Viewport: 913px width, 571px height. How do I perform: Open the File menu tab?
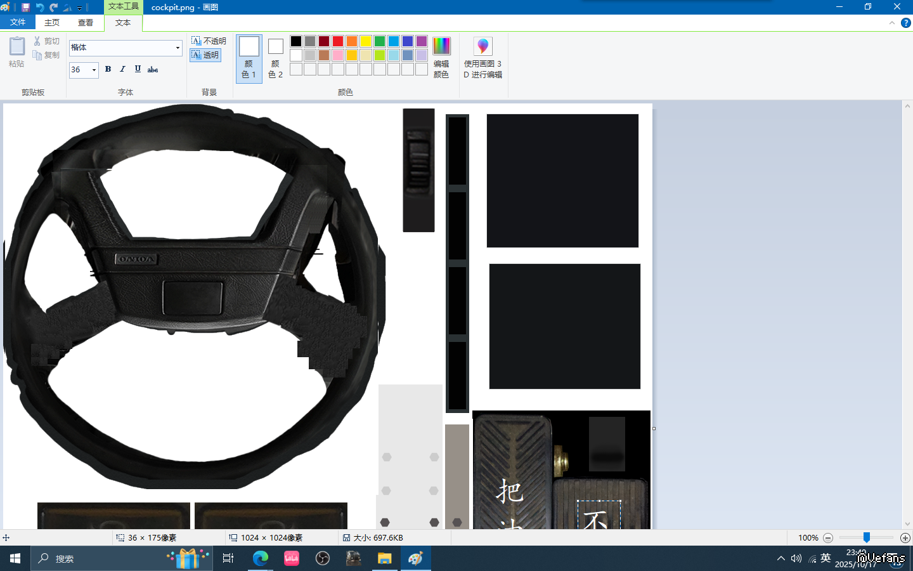(x=18, y=22)
